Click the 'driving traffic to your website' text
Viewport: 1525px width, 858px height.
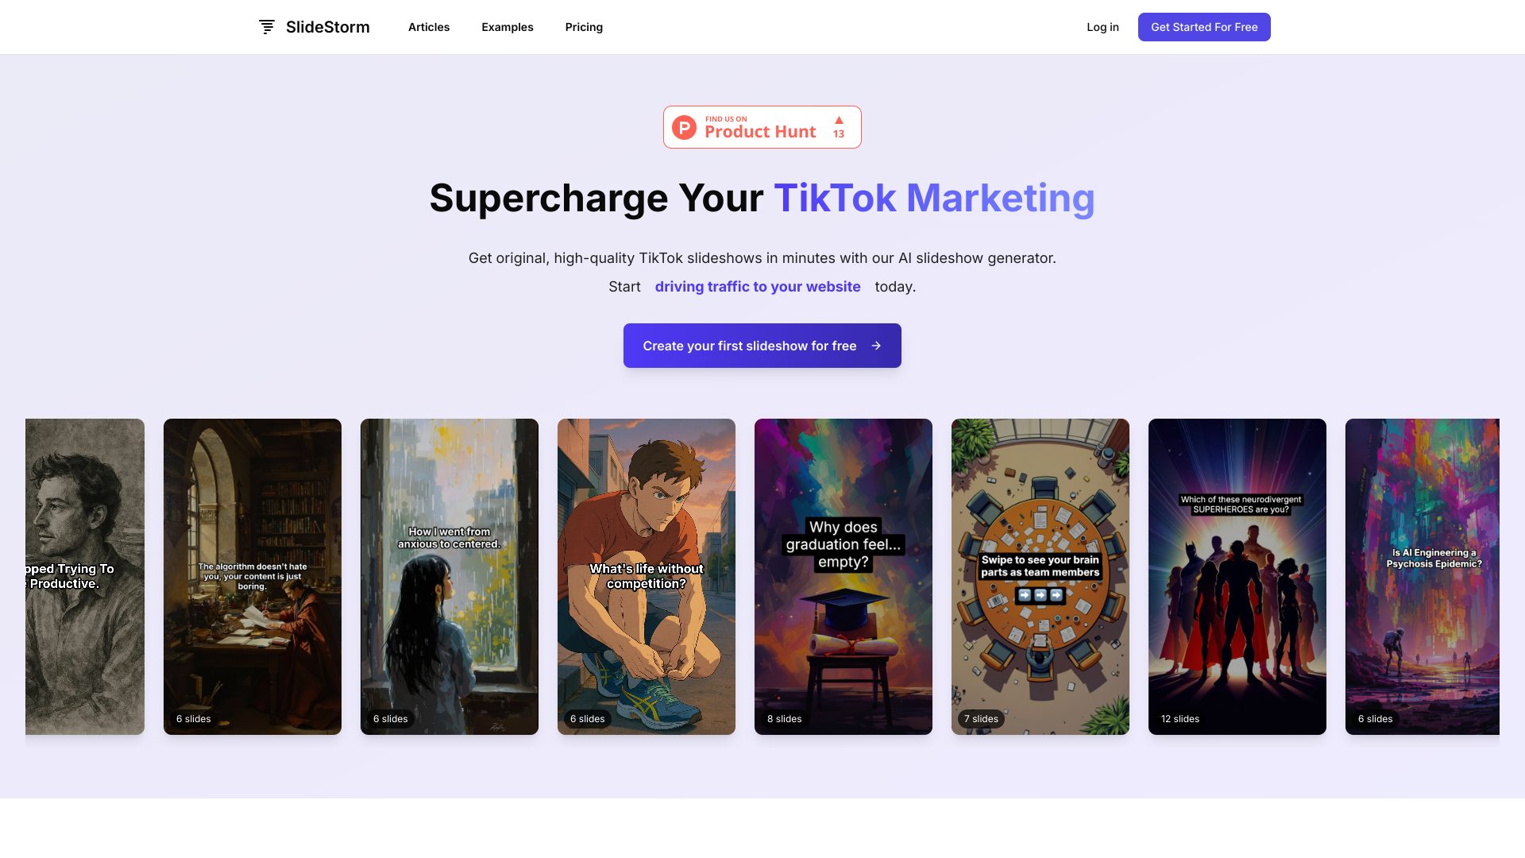(x=758, y=287)
